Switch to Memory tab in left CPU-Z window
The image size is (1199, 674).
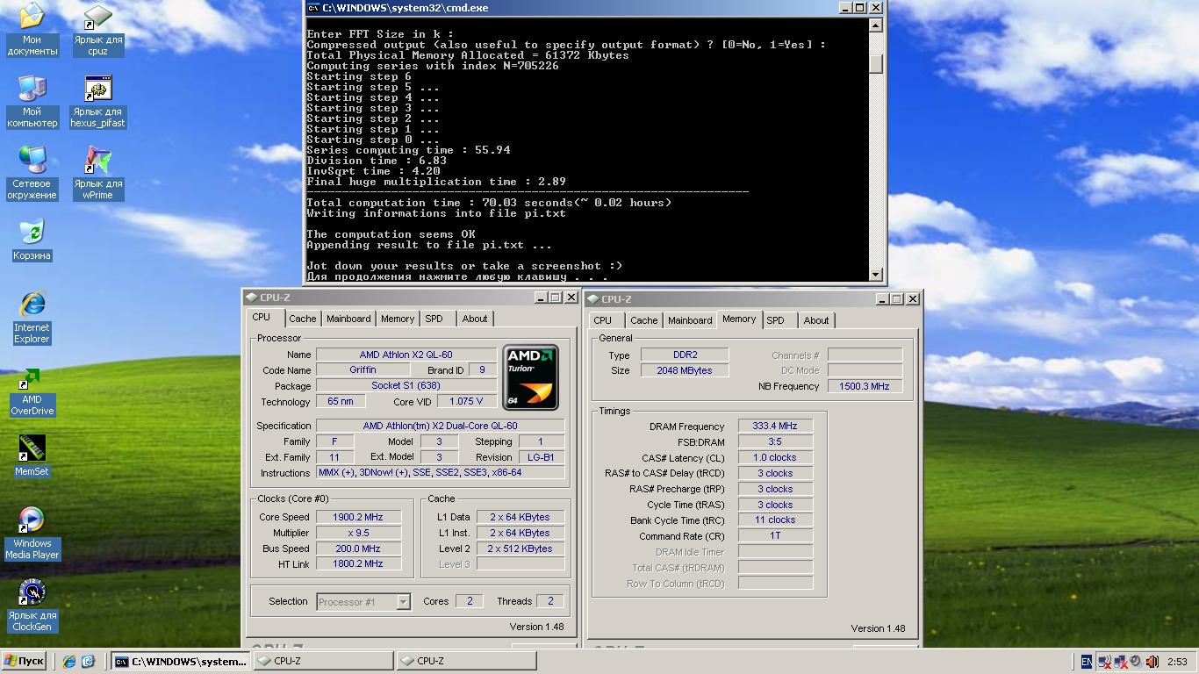pos(398,319)
